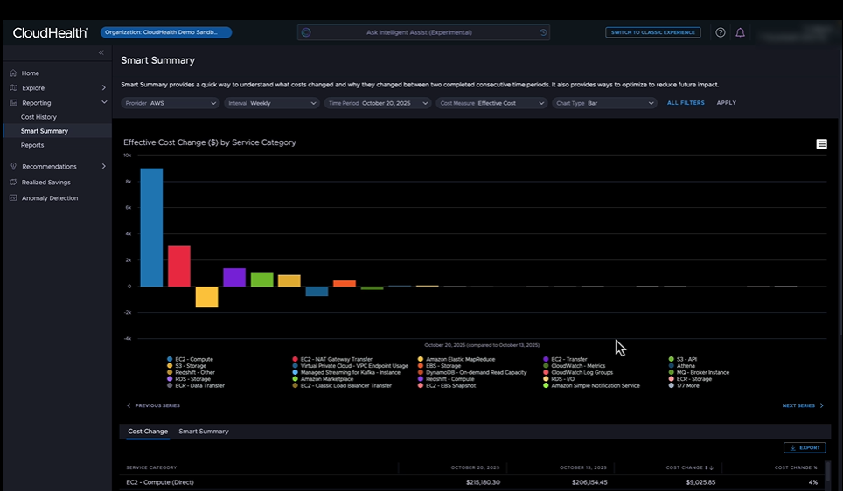Go to Previous Series
Image resolution: width=843 pixels, height=491 pixels.
pos(153,405)
